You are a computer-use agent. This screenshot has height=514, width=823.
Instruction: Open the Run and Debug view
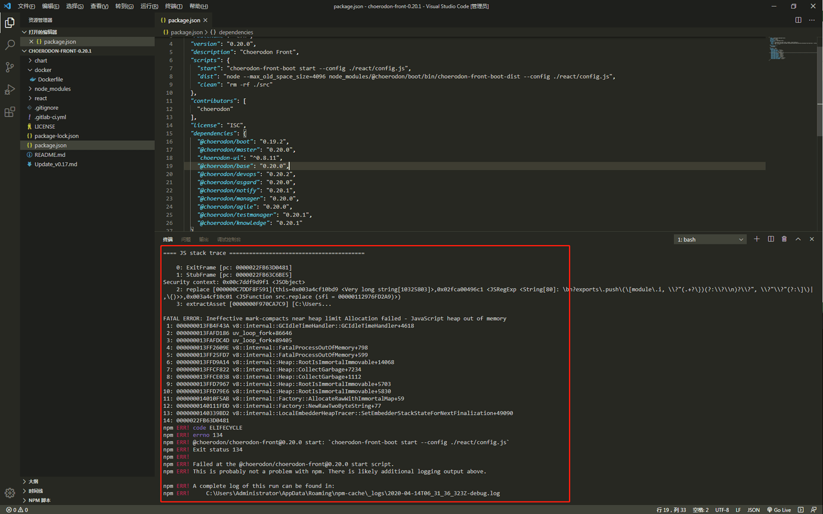(10, 89)
